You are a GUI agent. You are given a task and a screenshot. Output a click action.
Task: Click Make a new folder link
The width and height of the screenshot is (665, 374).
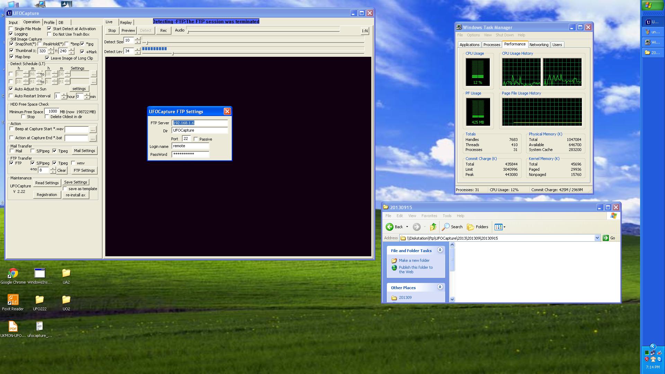[x=414, y=260]
